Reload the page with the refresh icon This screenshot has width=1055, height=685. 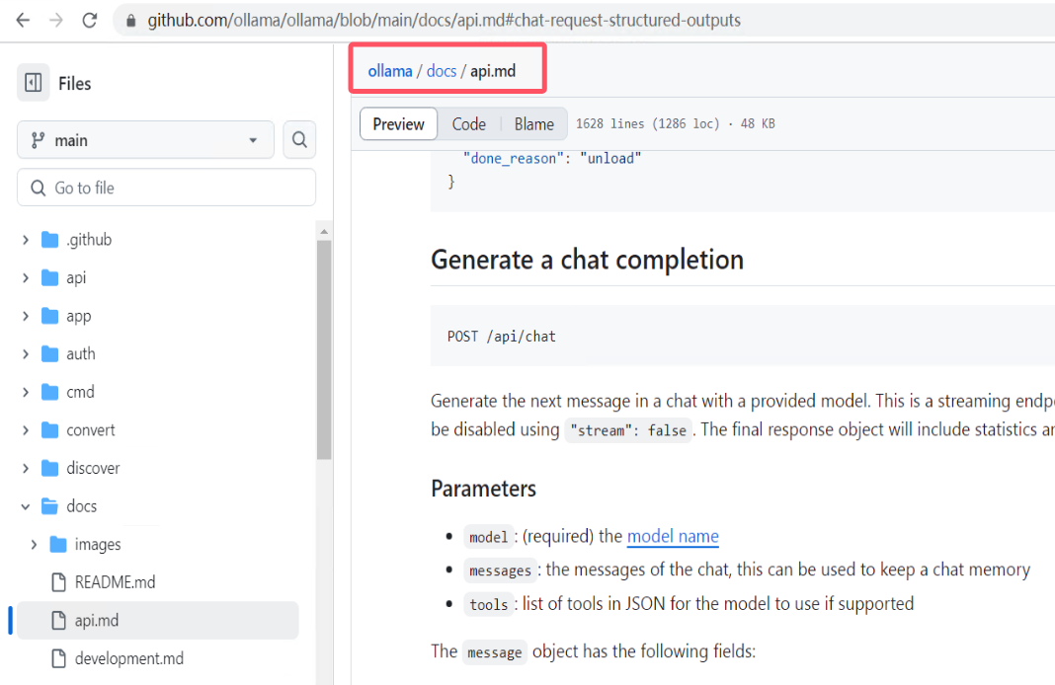[89, 18]
